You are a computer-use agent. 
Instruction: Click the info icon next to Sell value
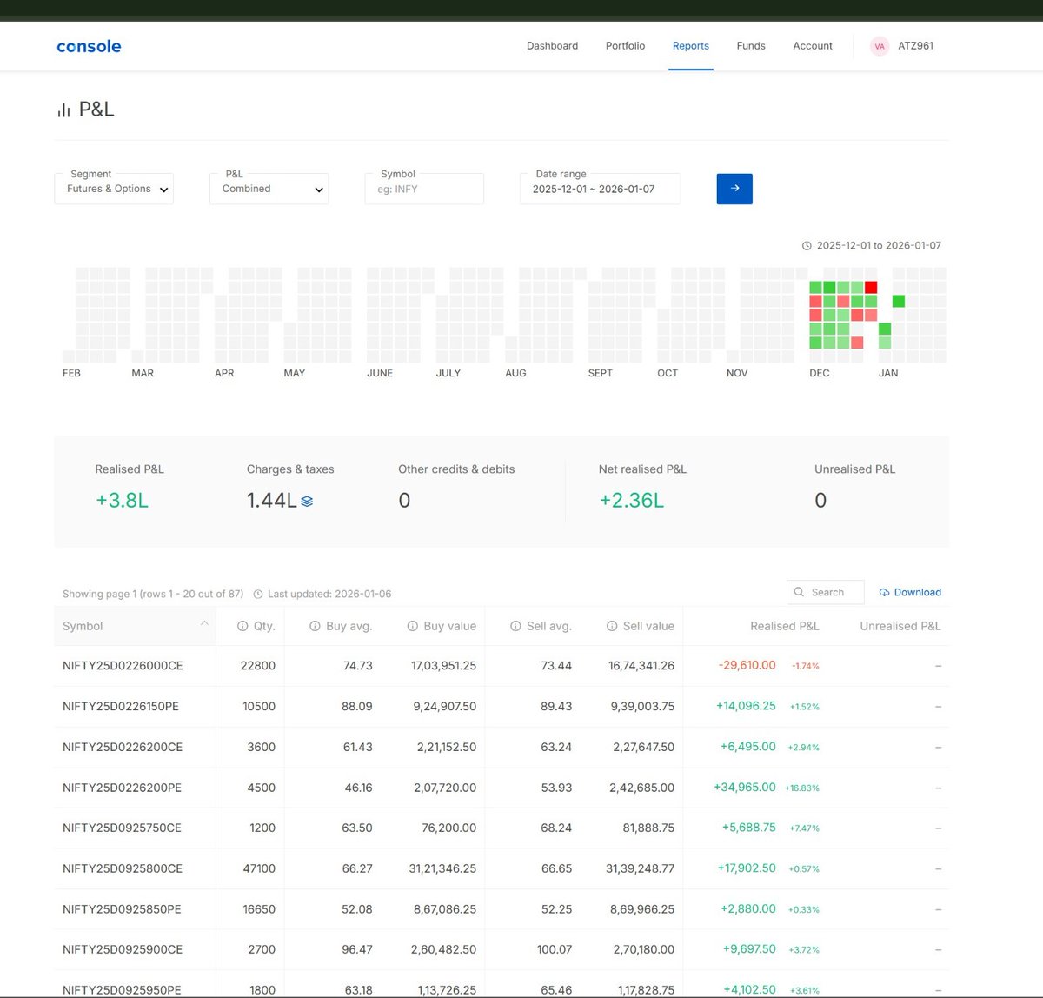tap(612, 626)
